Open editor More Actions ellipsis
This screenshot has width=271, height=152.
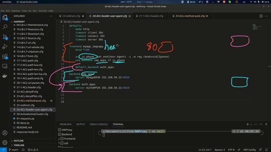pos(266,16)
